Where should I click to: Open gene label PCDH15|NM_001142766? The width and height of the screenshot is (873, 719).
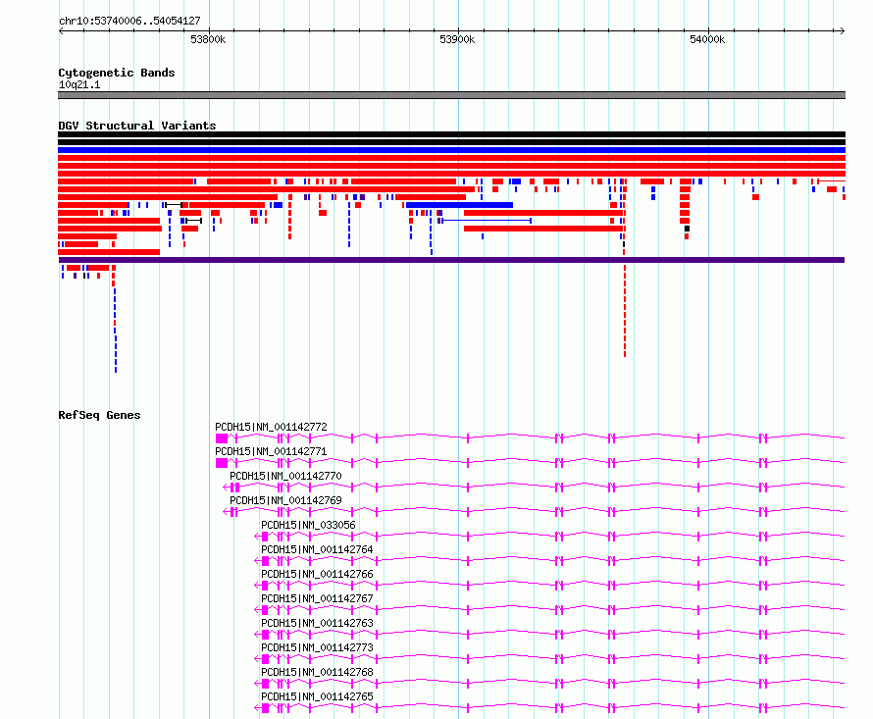click(x=317, y=574)
